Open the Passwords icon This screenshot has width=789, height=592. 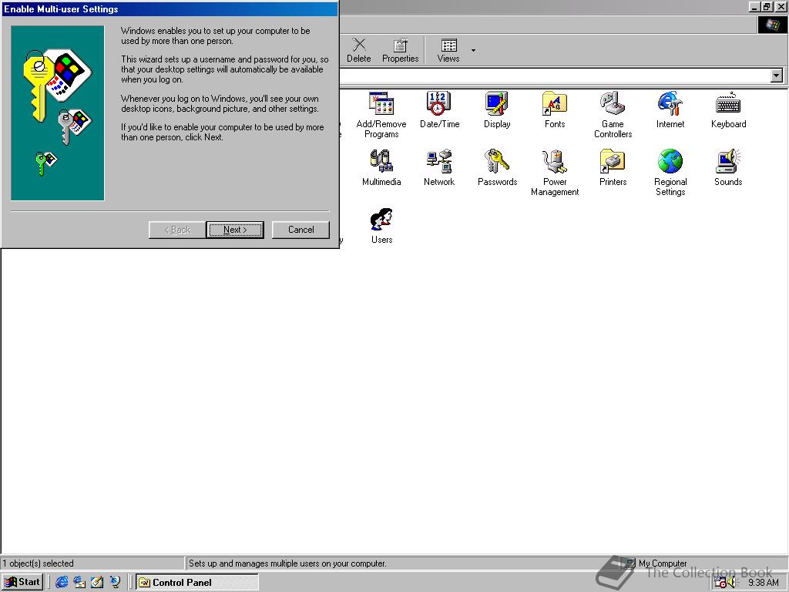click(497, 167)
